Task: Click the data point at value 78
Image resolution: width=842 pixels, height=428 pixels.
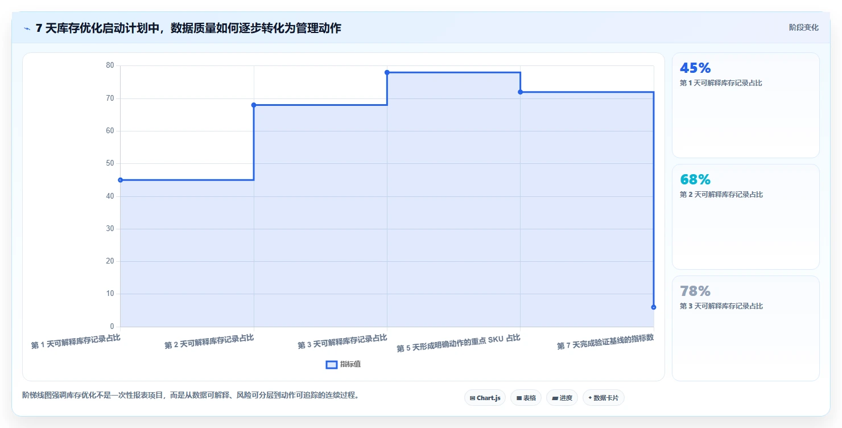Action: point(387,72)
